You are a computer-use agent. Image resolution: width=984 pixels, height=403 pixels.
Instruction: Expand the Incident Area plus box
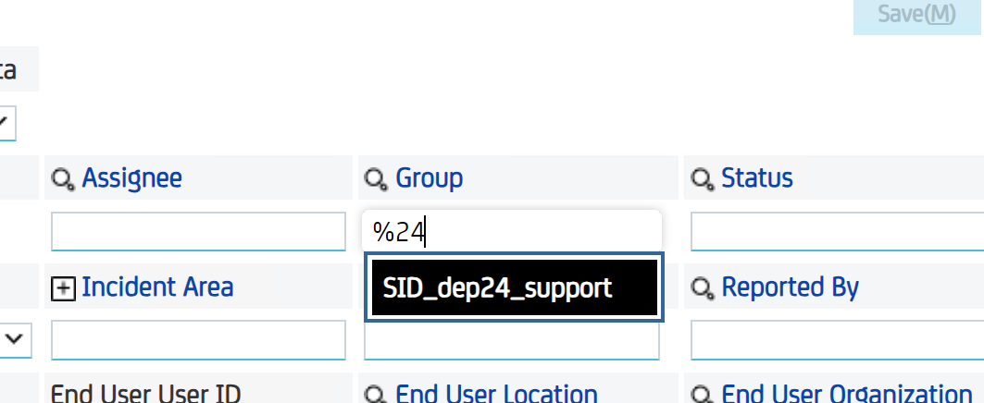point(62,289)
